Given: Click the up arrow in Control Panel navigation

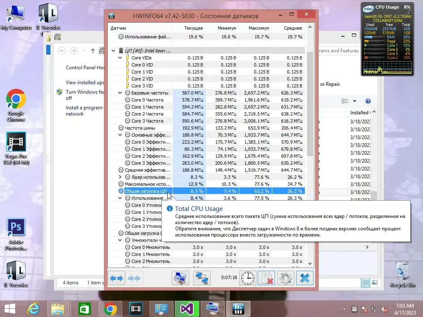Looking at the screenshot, I should [x=93, y=51].
